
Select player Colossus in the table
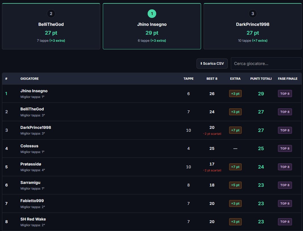[29, 146]
